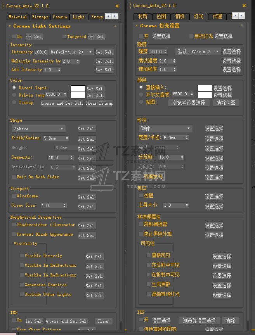The height and width of the screenshot is (335, 255).
Task: Toggle the Targeted checkbox
Action: tap(64, 36)
